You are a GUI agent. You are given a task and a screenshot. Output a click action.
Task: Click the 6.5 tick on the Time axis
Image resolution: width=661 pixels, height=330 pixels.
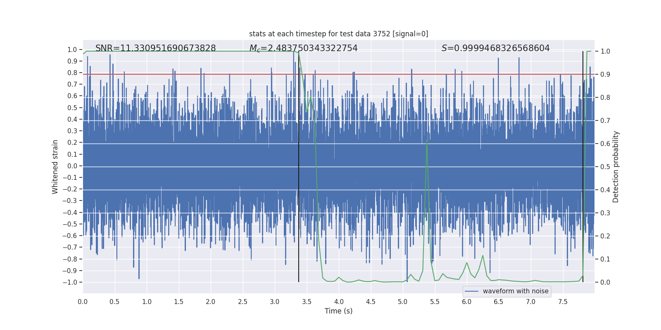point(499,302)
